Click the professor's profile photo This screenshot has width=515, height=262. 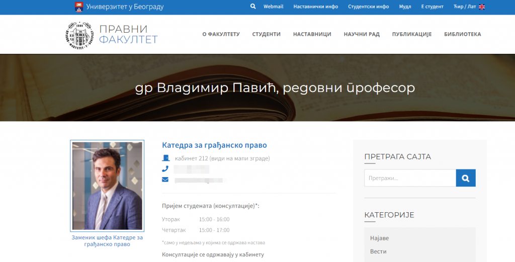[107, 186]
